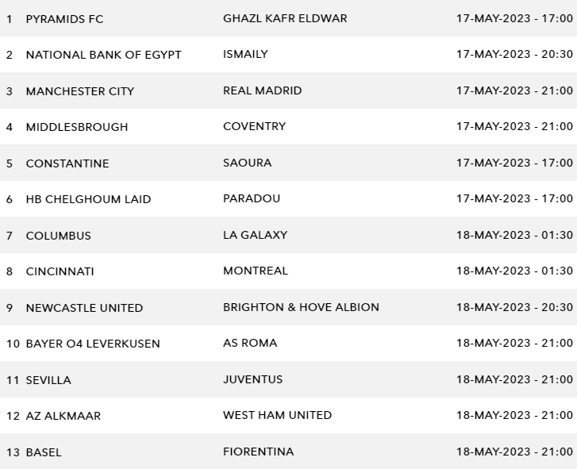Open LA Galaxy team link
This screenshot has width=577, height=469.
point(255,235)
